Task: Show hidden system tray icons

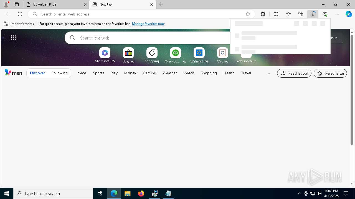Action: point(299,193)
